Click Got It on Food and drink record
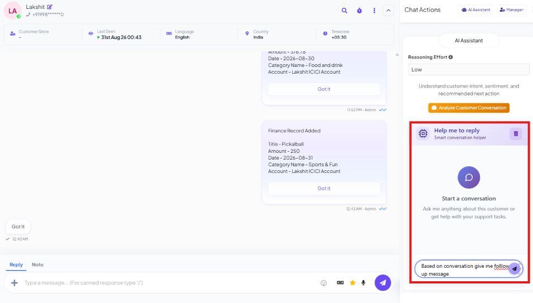 [x=324, y=89]
